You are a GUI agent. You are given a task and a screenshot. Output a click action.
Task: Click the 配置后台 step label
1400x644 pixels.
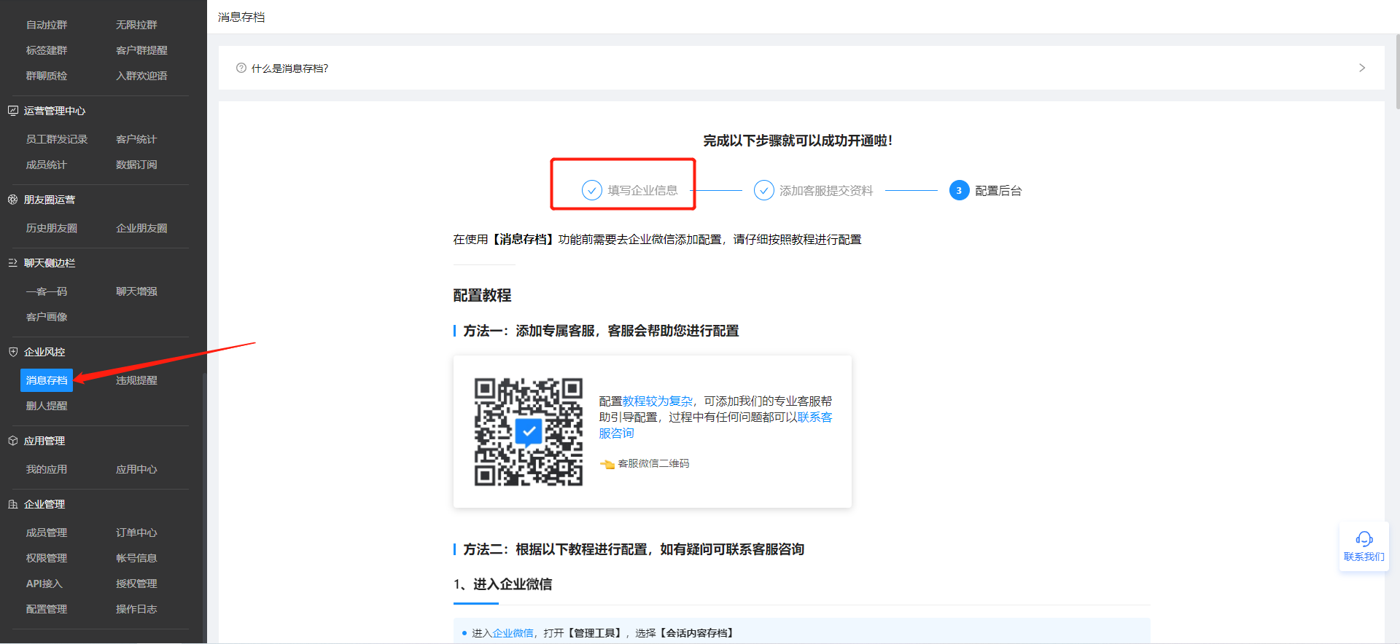pos(998,191)
